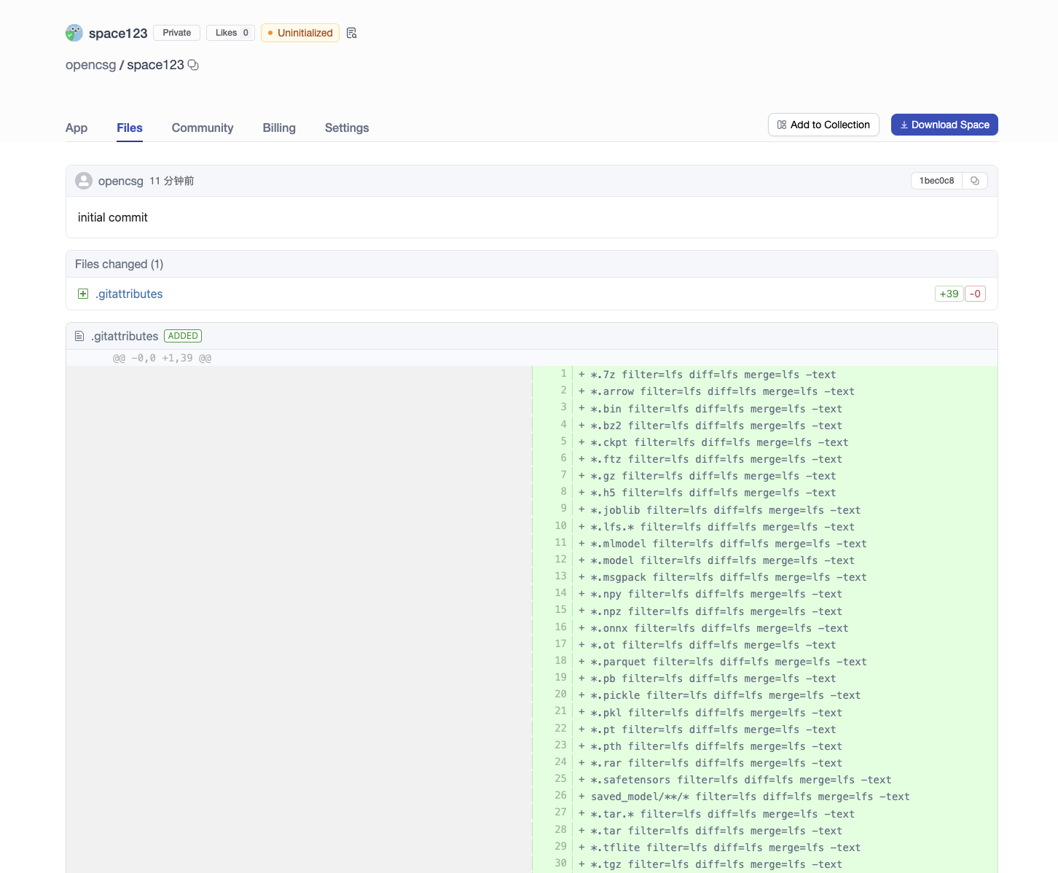Click the file icon in the diff header
Viewport: 1058px width, 873px height.
click(79, 336)
